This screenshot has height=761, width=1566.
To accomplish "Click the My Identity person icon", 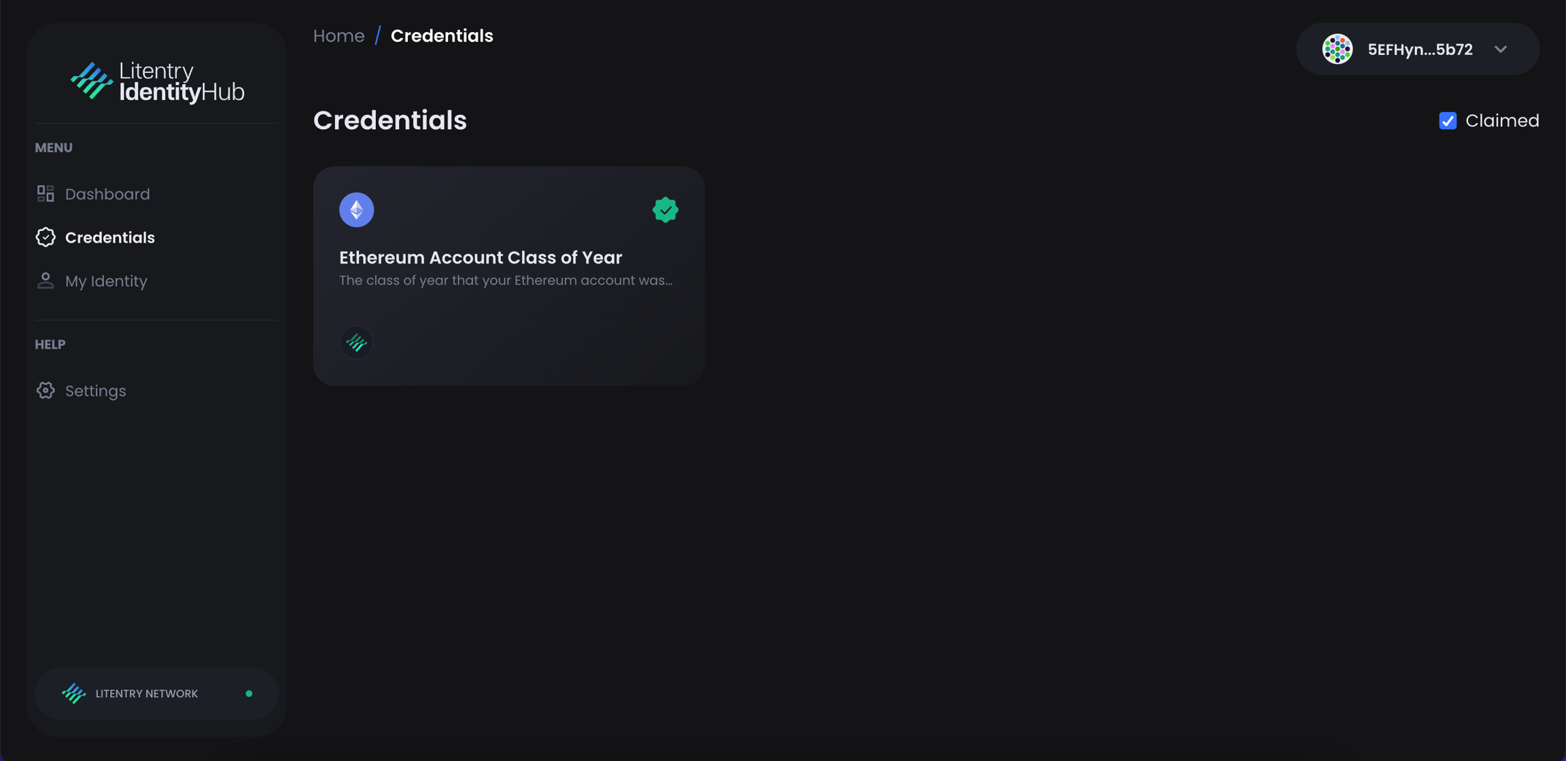I will click(46, 281).
